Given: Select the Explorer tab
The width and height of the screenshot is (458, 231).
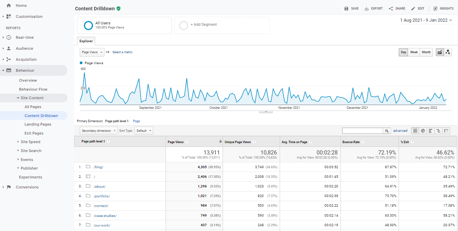Looking at the screenshot, I should [86, 41].
